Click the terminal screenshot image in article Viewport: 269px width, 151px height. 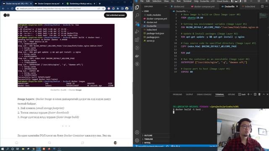(x=66, y=55)
